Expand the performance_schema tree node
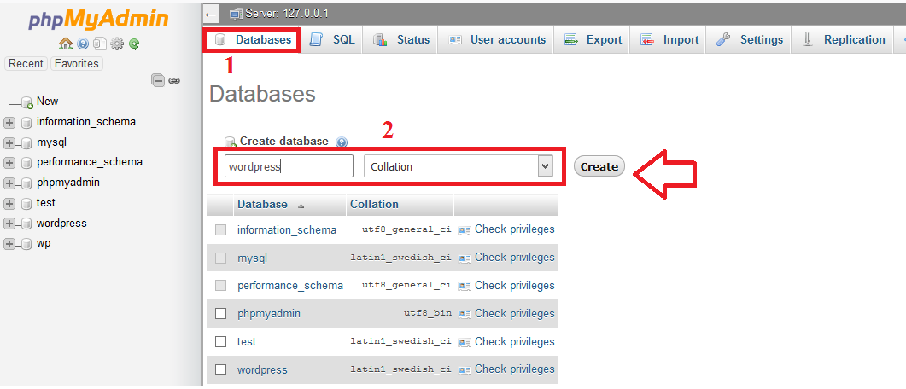Viewport: 906px width, 389px height. click(9, 163)
